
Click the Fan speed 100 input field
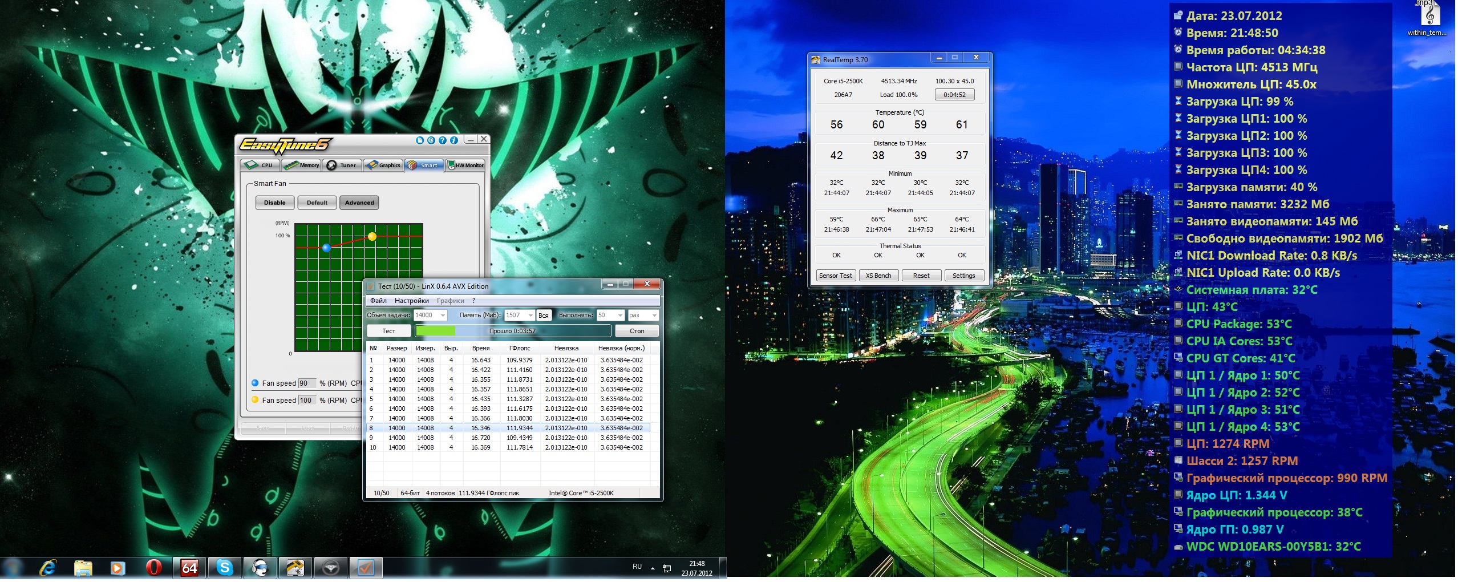coord(306,401)
